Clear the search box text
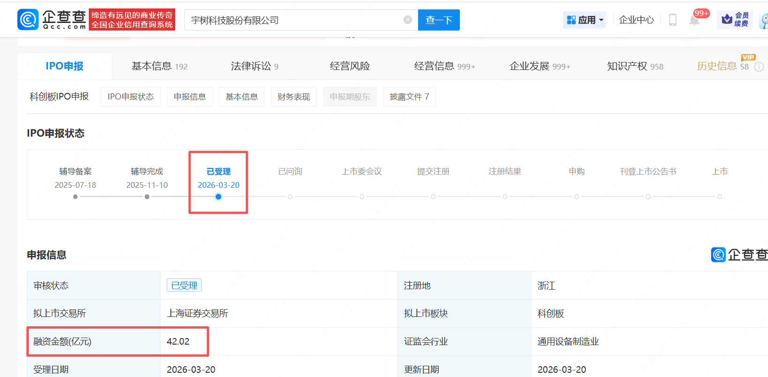This screenshot has height=377, width=768. pyautogui.click(x=408, y=20)
